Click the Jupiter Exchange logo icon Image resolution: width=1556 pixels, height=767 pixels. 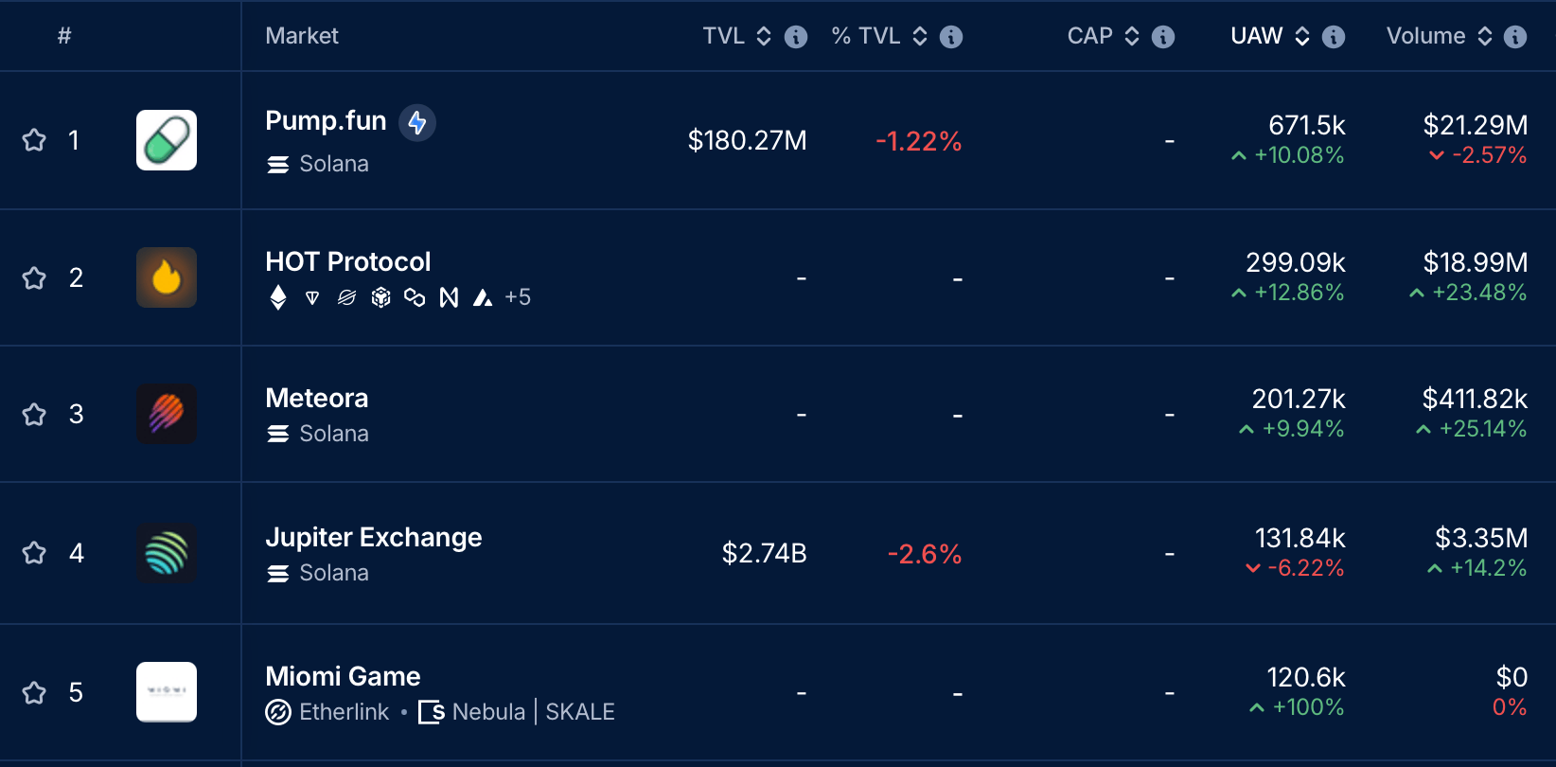[167, 553]
